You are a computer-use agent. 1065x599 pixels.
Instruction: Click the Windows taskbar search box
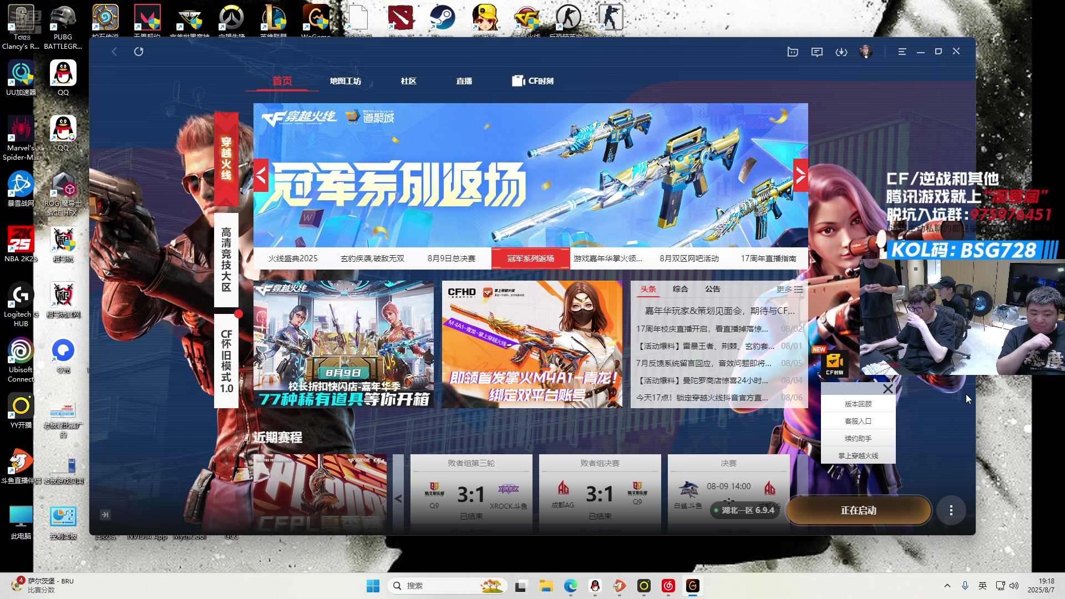tap(448, 586)
